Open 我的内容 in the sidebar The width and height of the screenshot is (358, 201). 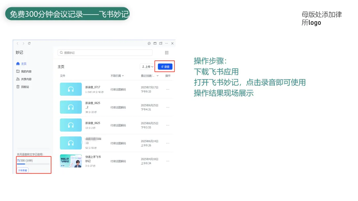click(24, 71)
